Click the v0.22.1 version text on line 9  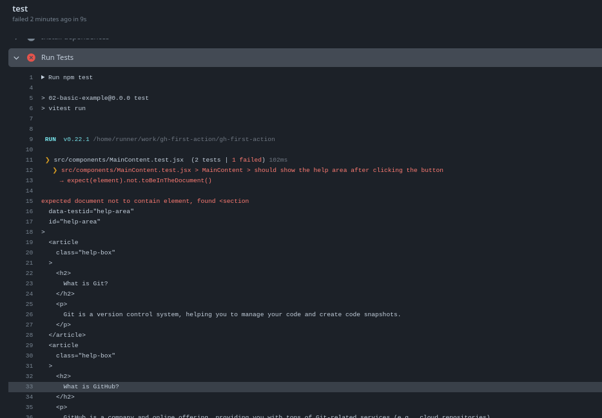point(76,139)
